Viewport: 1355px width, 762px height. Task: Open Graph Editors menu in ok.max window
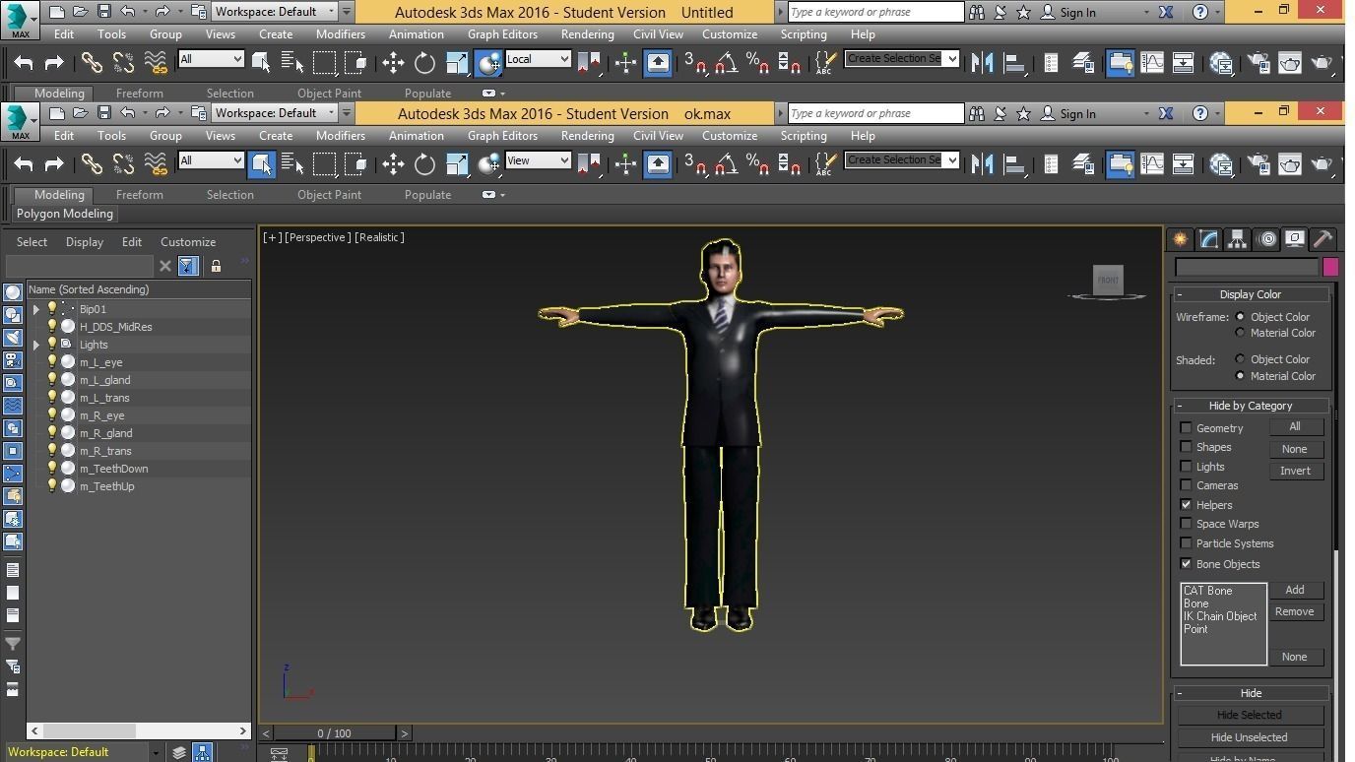coord(502,136)
